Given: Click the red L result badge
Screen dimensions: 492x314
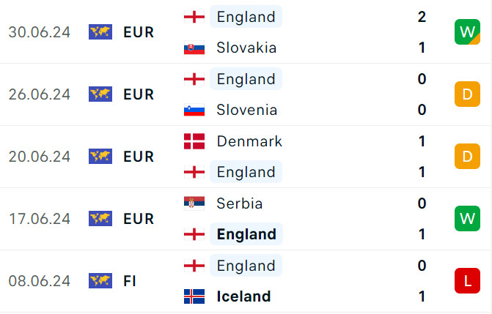Looking at the screenshot, I should pyautogui.click(x=466, y=280).
